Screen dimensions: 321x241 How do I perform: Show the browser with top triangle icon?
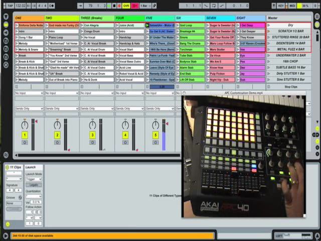coord(6,17)
